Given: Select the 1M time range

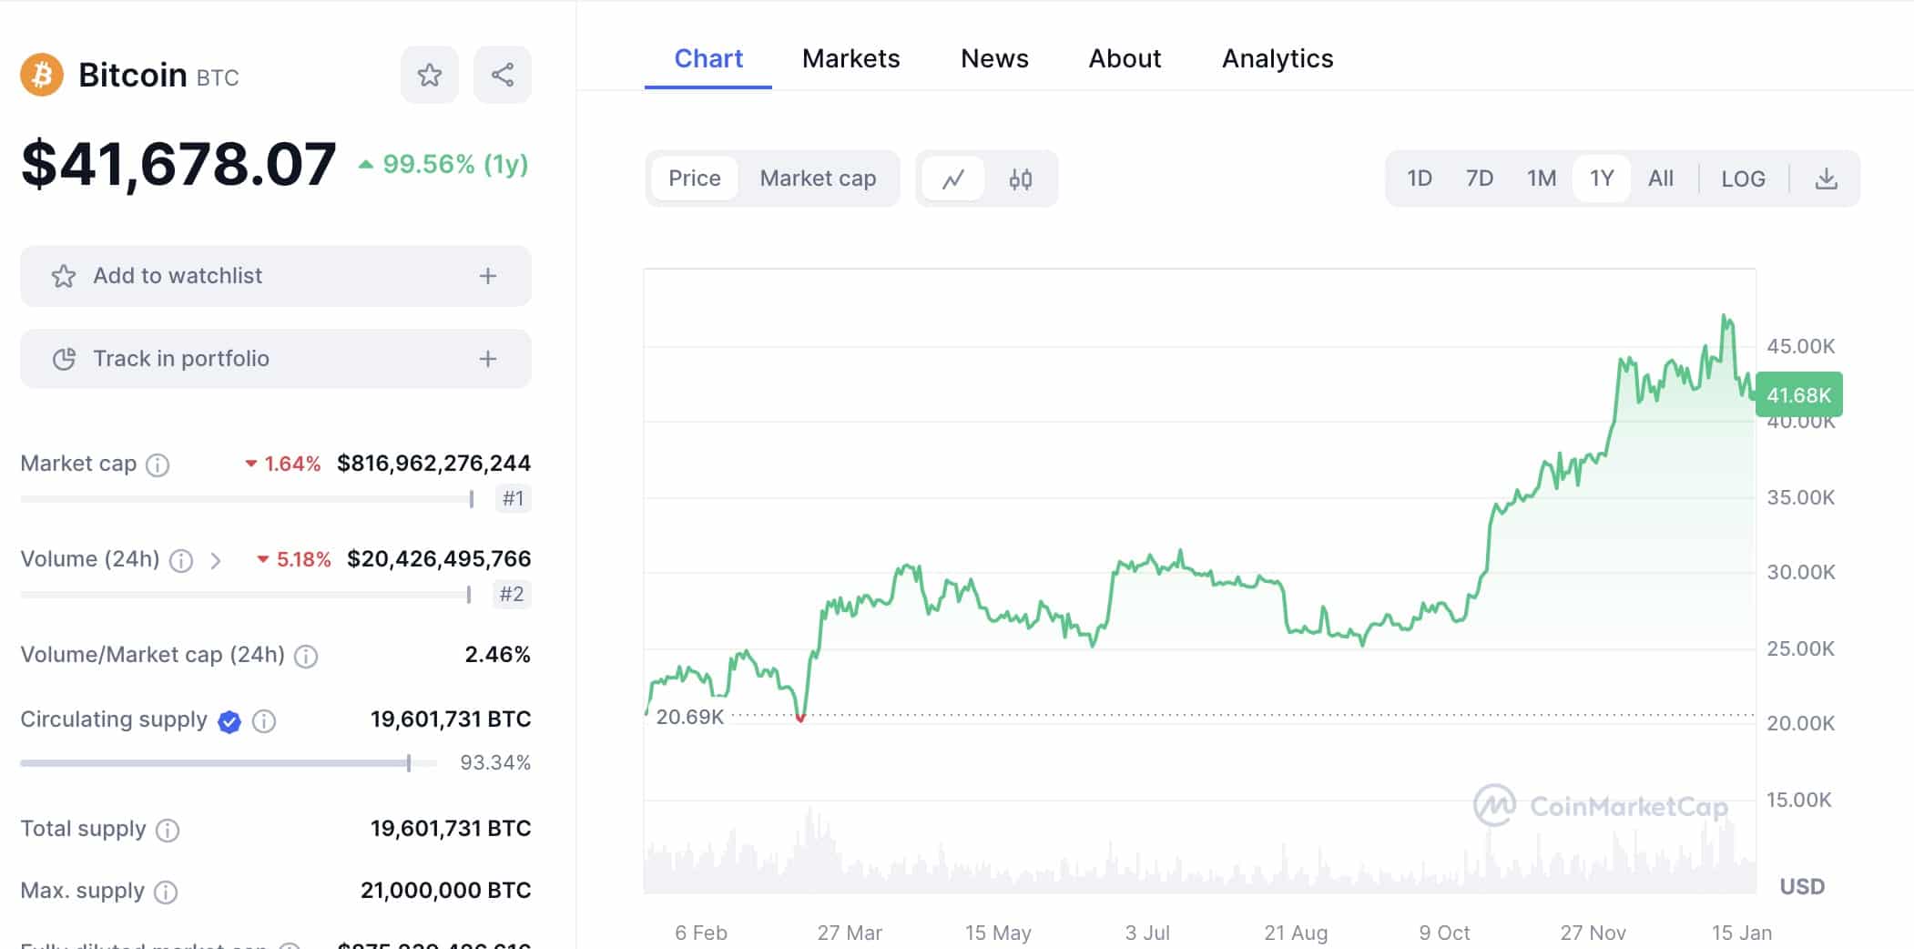Looking at the screenshot, I should pos(1542,179).
